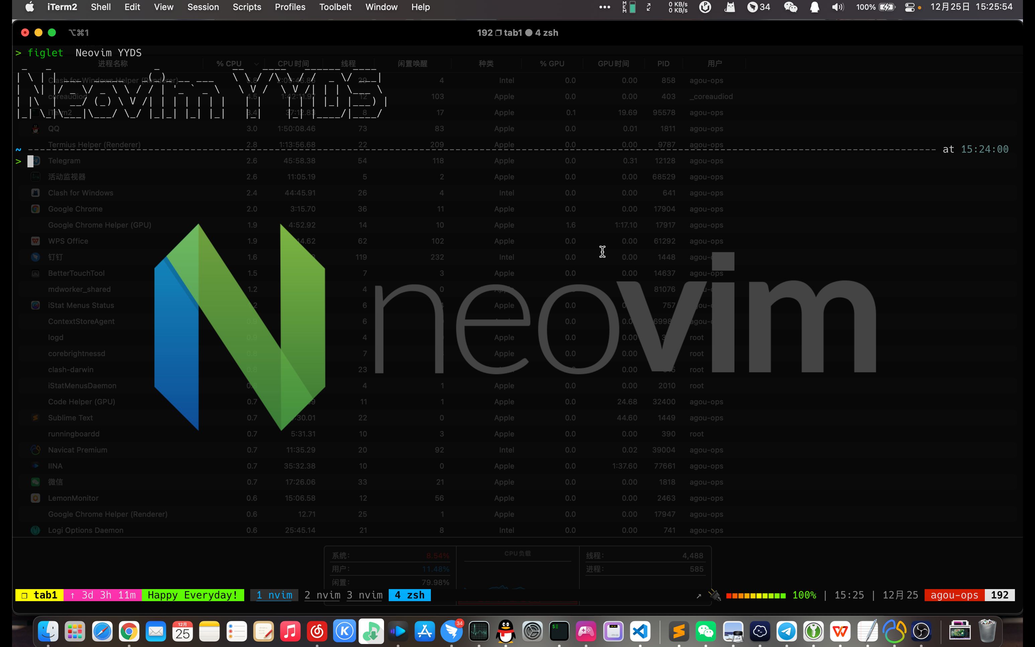This screenshot has height=647, width=1035.
Task: Open the Scripts menu
Action: click(247, 7)
